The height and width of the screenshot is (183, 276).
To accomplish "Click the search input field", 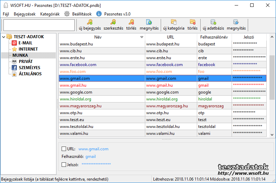I will [x=39, y=25].
